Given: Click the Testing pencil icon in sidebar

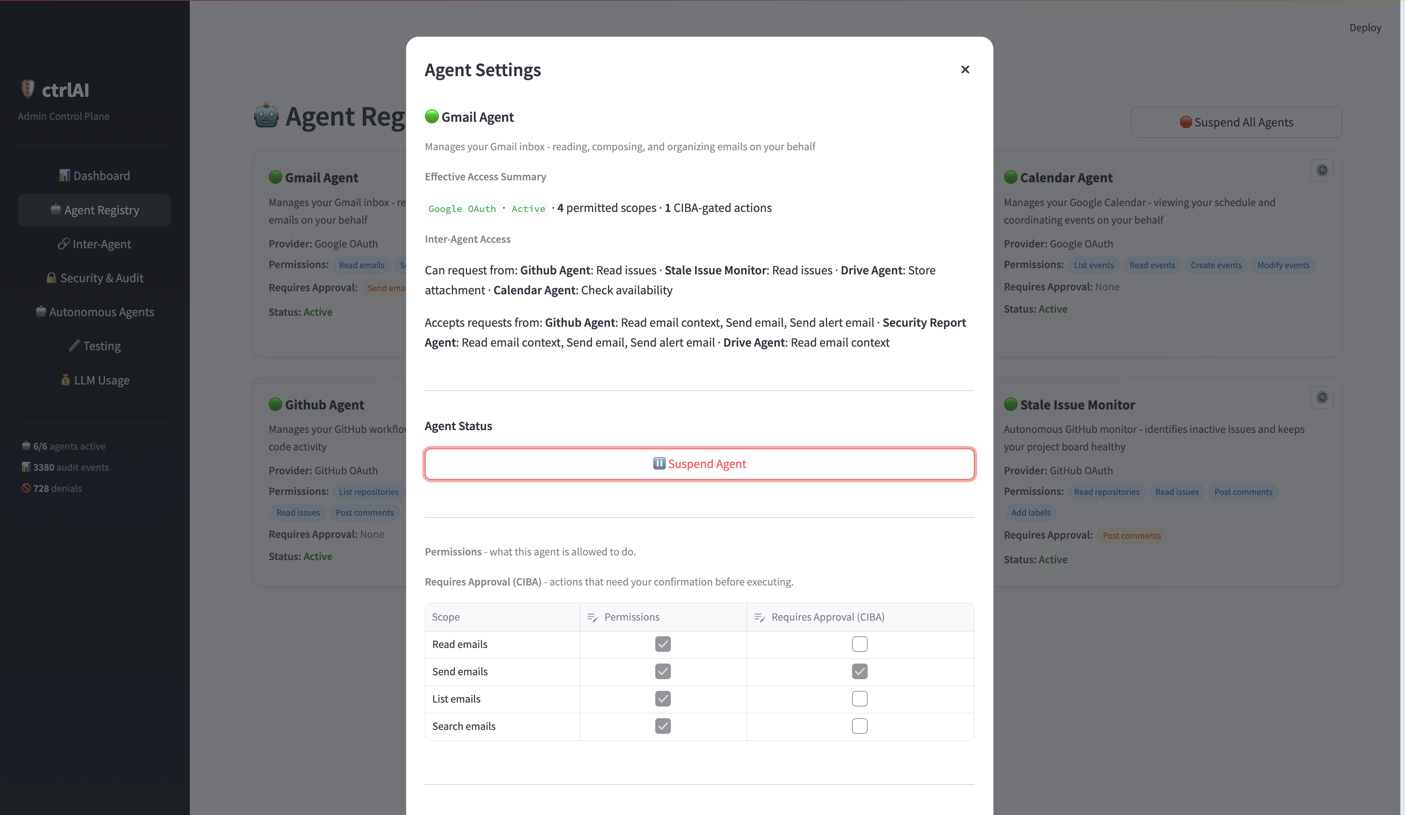Looking at the screenshot, I should [x=74, y=345].
